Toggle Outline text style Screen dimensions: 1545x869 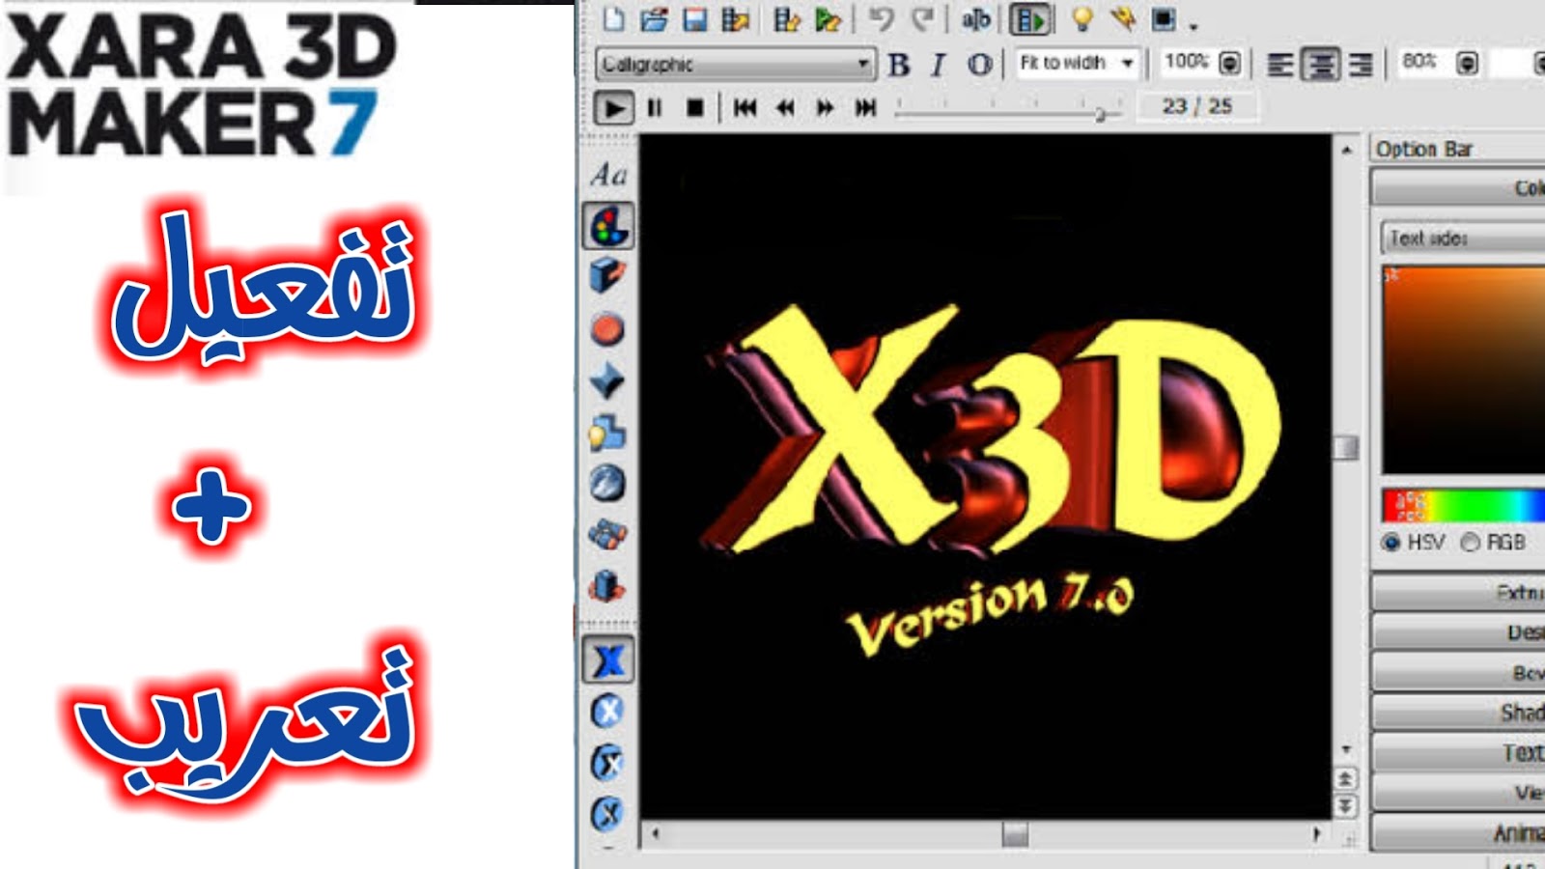[979, 64]
